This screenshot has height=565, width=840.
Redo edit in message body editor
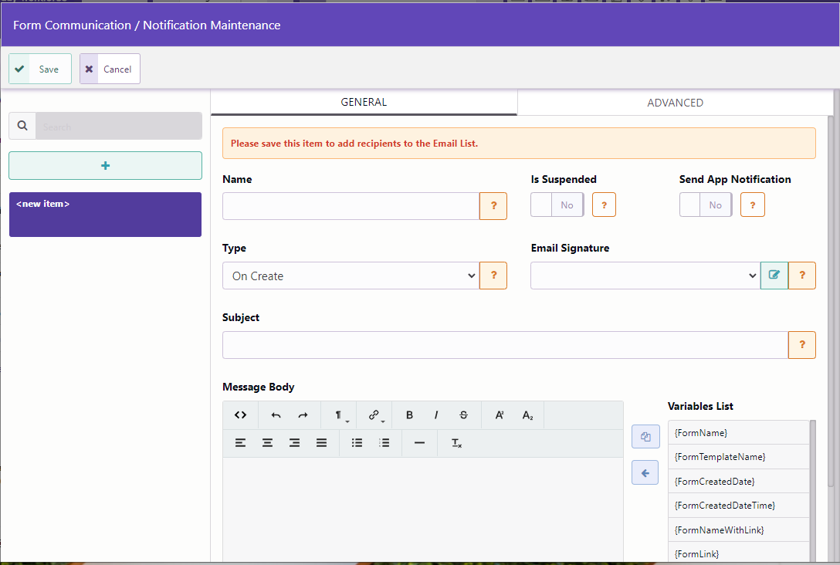(303, 415)
